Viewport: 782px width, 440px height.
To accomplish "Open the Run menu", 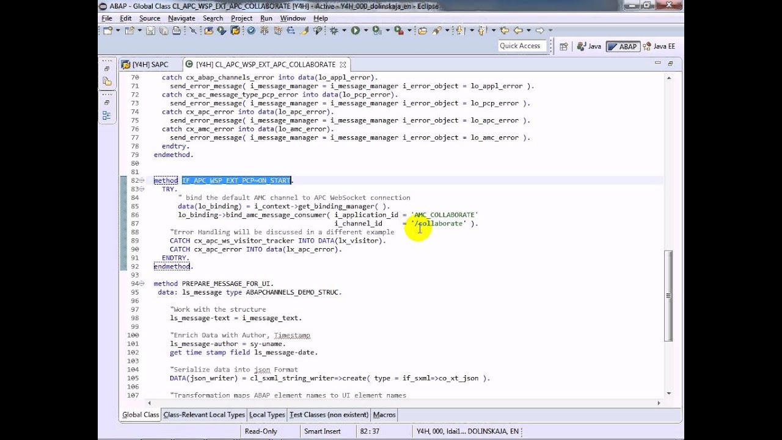I will (x=266, y=18).
